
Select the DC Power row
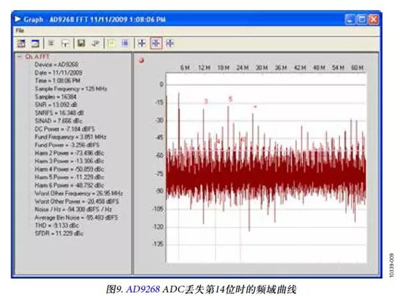coord(65,129)
